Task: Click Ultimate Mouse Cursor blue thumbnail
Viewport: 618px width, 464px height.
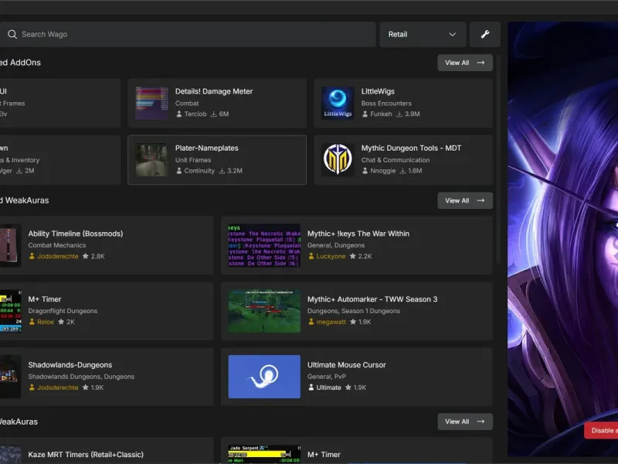Action: pos(264,377)
